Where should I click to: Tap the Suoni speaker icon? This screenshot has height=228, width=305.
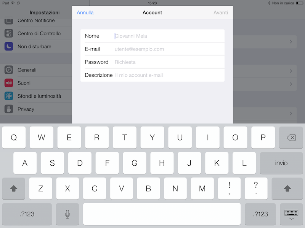(9, 83)
